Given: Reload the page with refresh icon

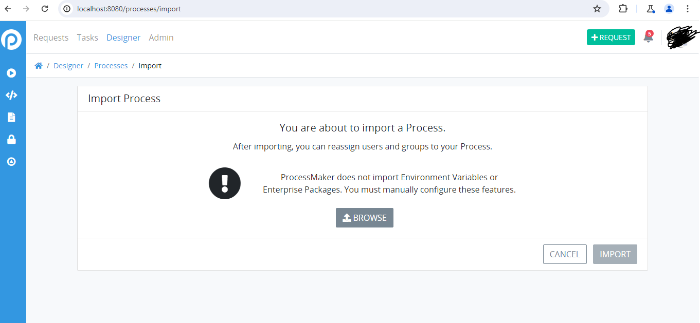Looking at the screenshot, I should coord(45,9).
